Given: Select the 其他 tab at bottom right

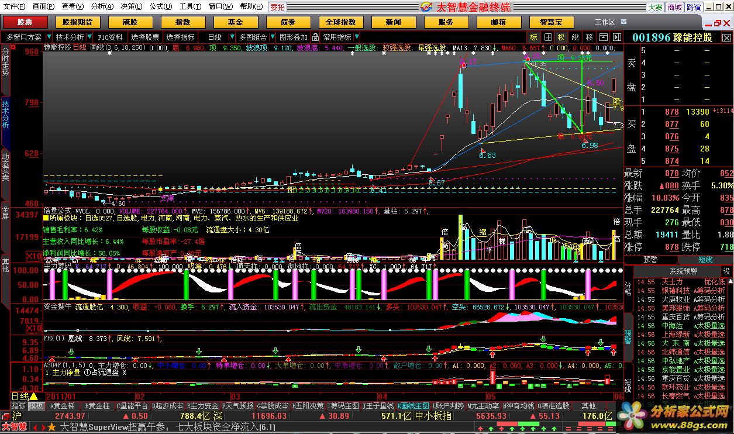Looking at the screenshot, I should [588, 405].
